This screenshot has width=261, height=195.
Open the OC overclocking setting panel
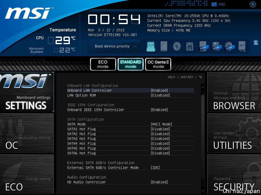click(x=27, y=133)
